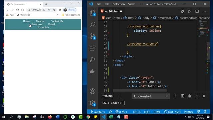Open the Docker view in activity bar
The image size is (213, 120).
coord(92,71)
